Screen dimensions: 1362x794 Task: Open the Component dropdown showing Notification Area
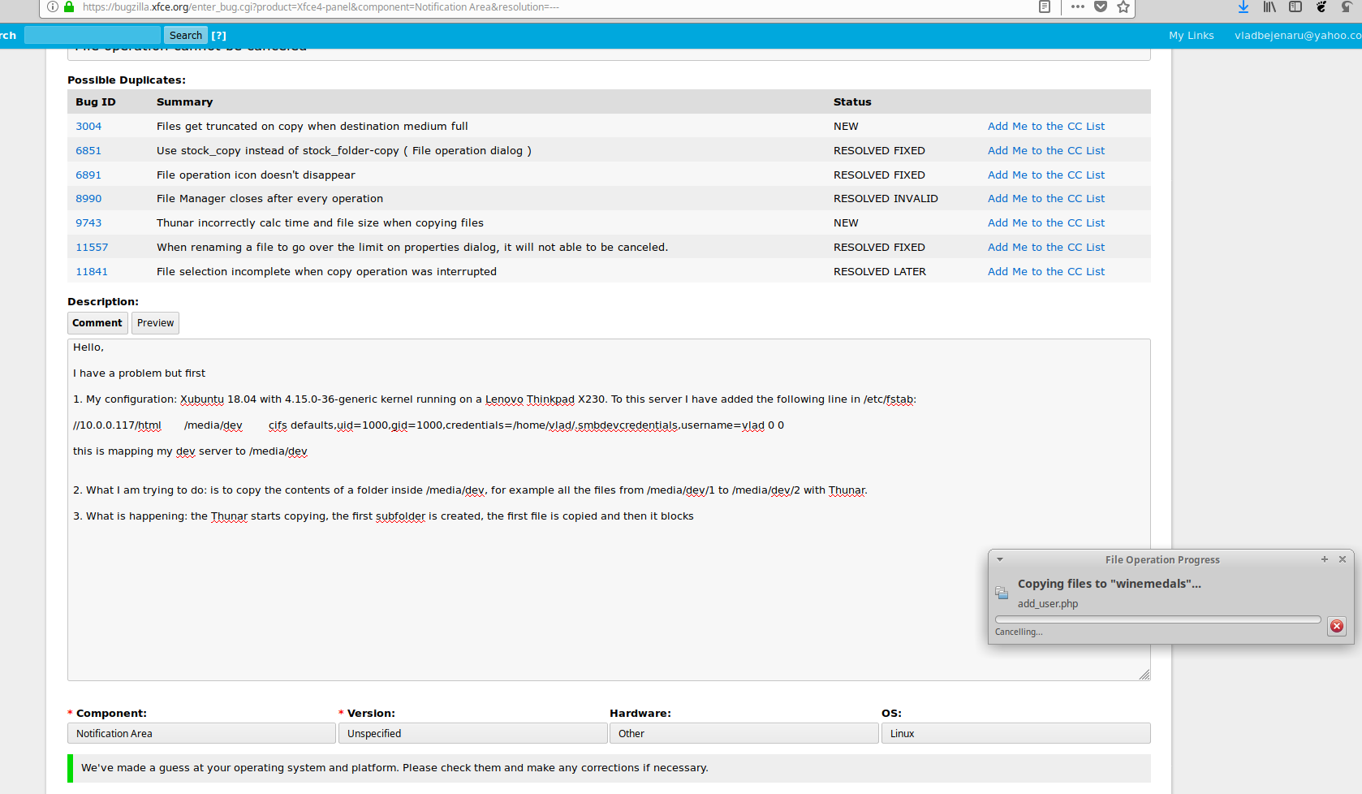[x=201, y=733]
